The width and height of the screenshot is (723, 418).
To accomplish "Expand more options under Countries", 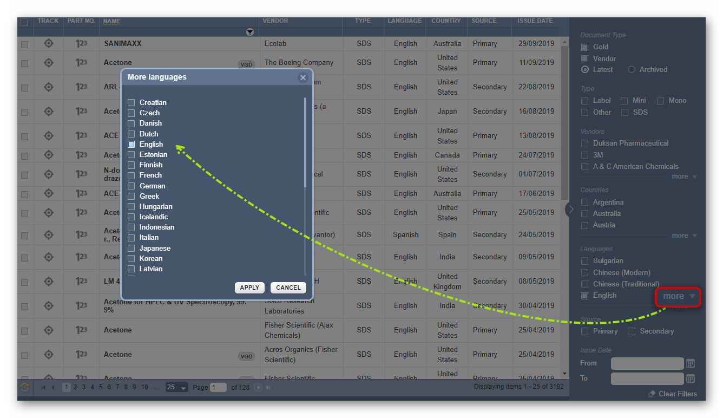I will (679, 236).
